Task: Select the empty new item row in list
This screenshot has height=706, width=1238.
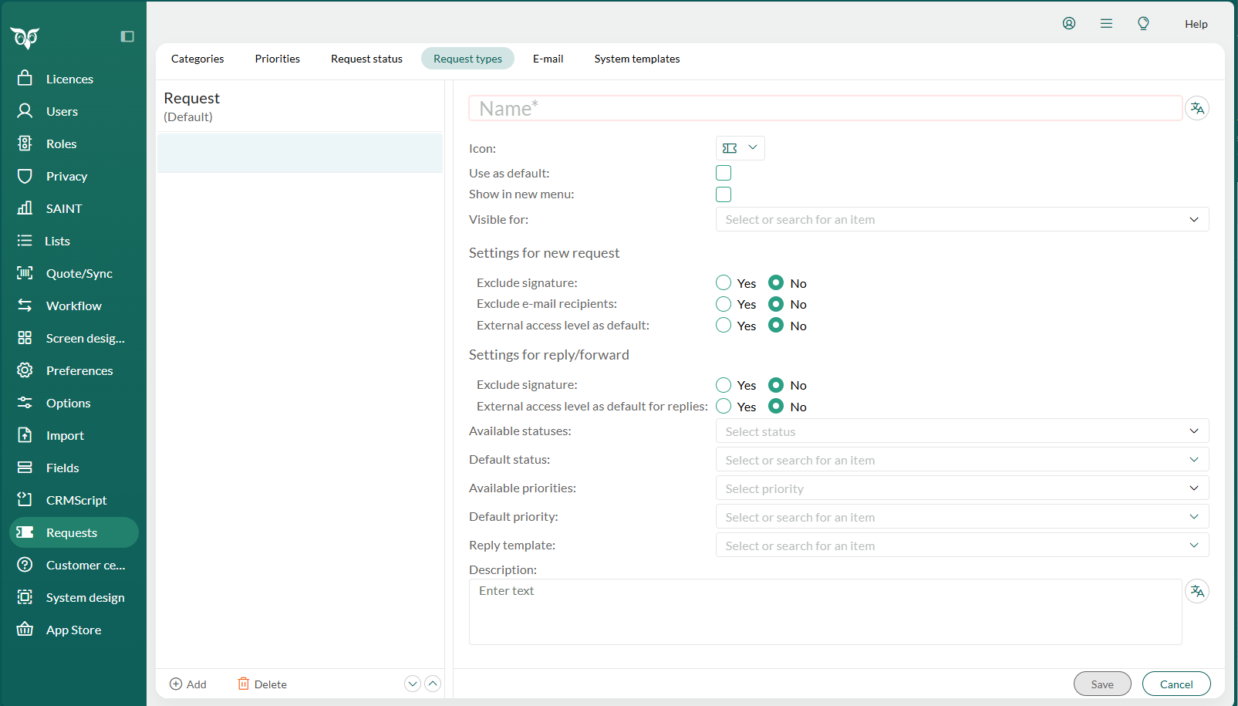Action: [x=300, y=153]
